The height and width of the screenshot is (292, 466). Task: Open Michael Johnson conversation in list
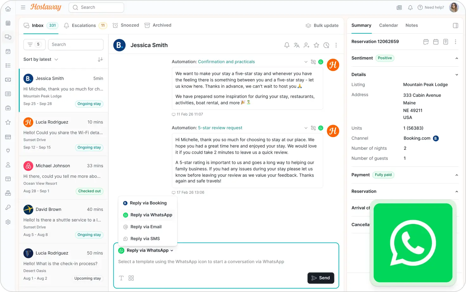[x=63, y=178]
